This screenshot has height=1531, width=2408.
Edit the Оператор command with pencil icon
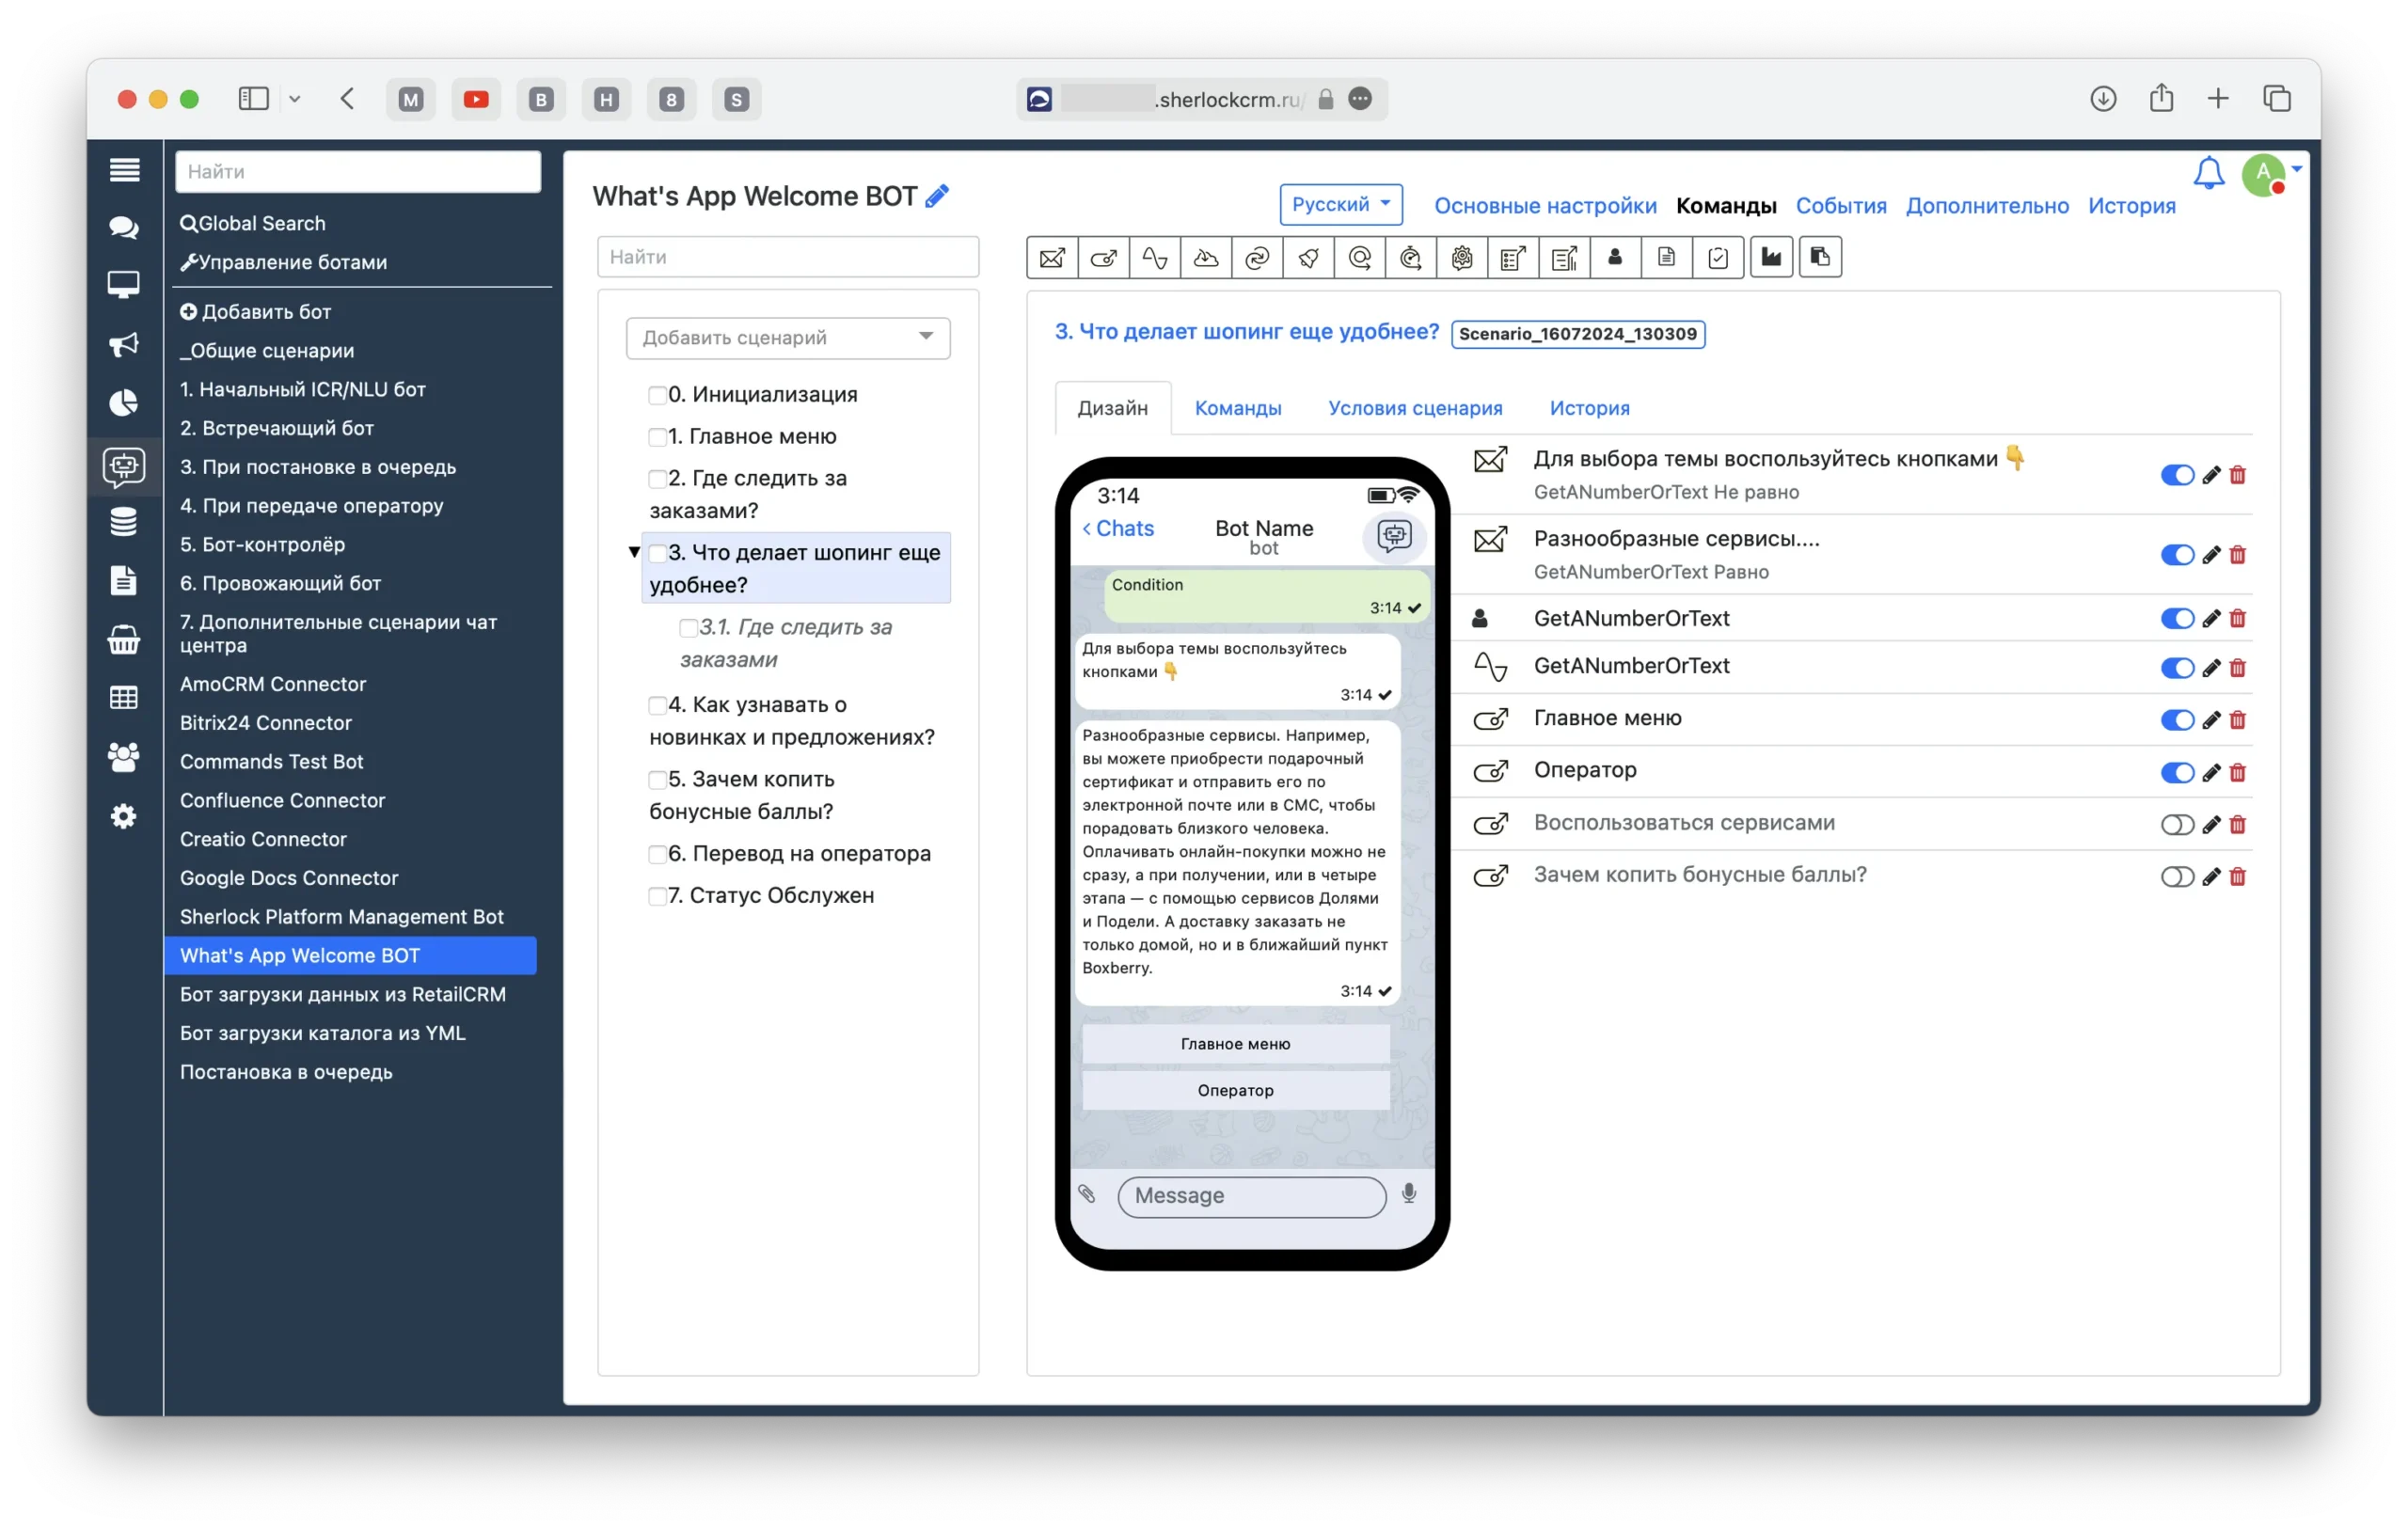click(x=2211, y=773)
